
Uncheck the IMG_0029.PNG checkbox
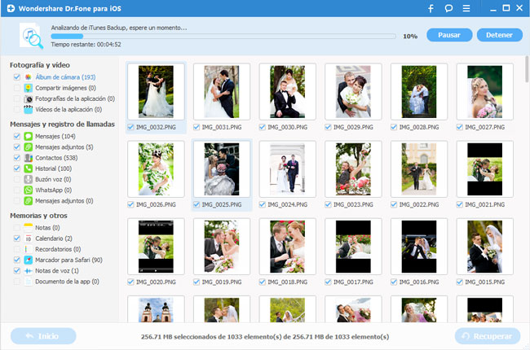pyautogui.click(x=328, y=127)
